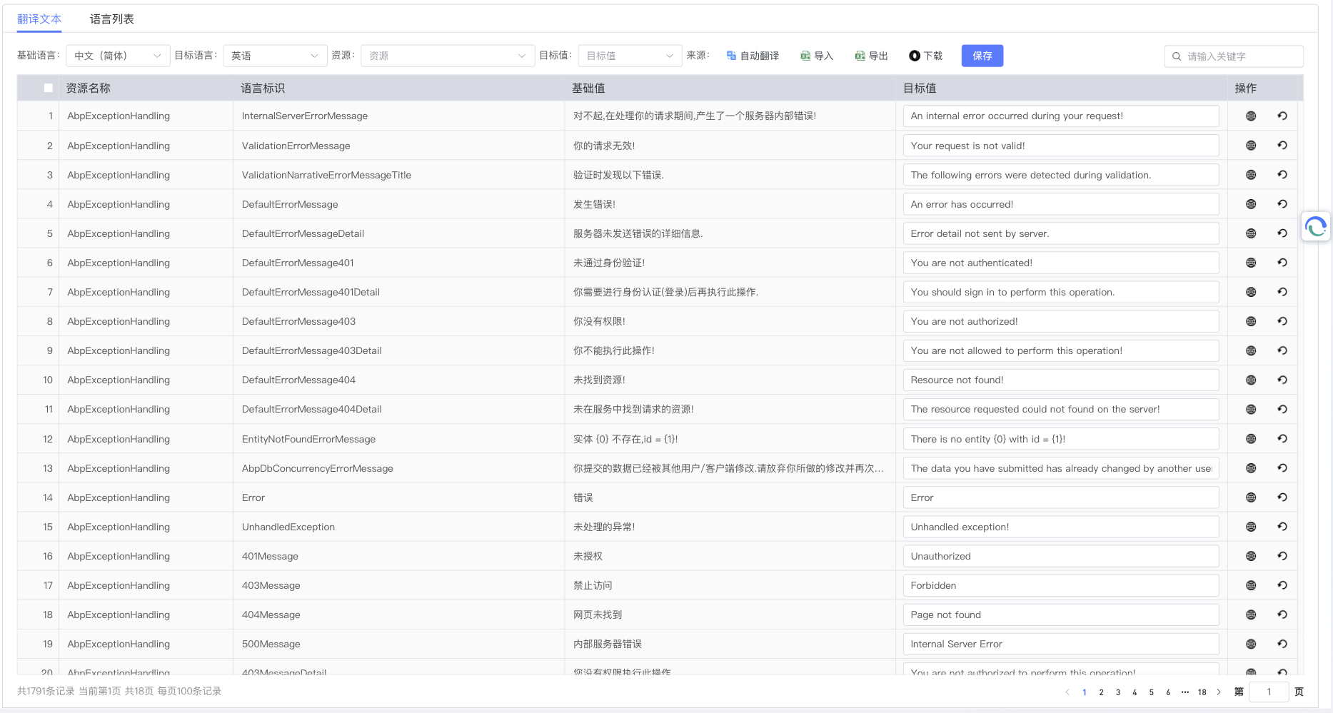Click the keyword search input field
This screenshot has height=713, width=1333.
pos(1240,56)
